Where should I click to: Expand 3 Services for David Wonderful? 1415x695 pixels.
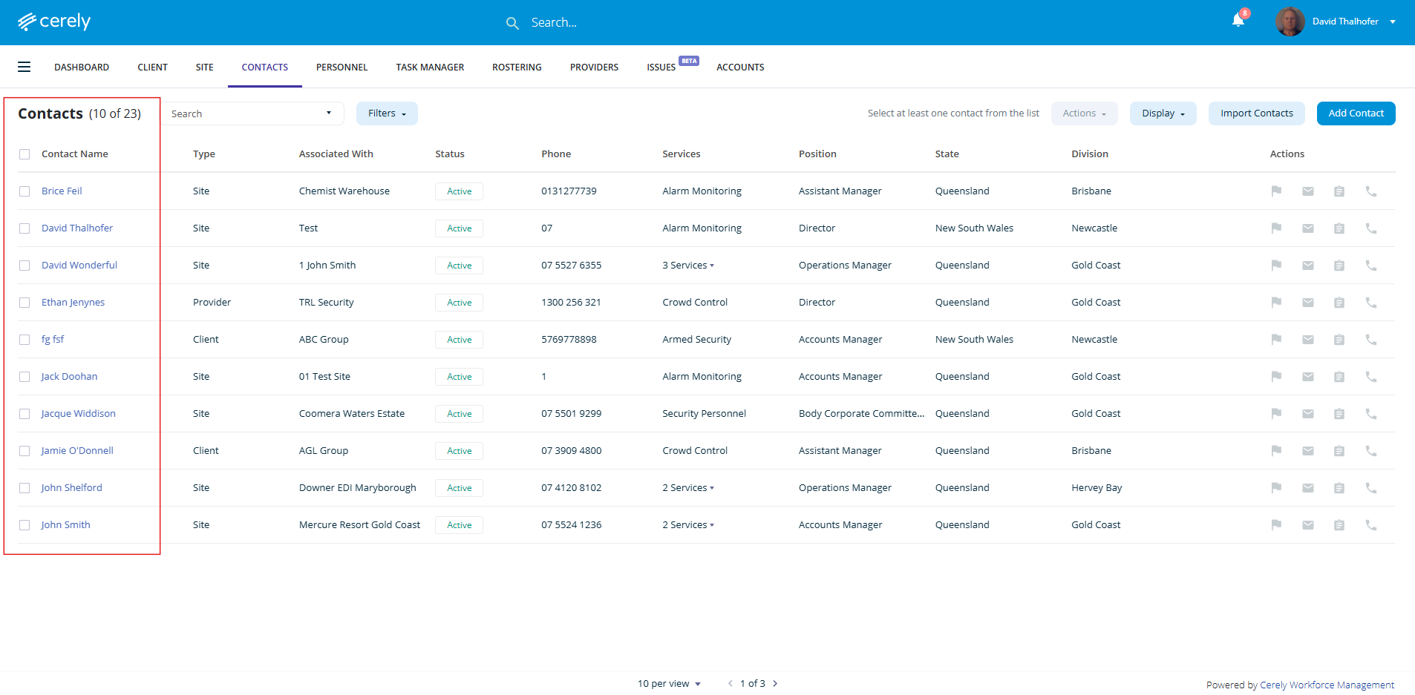688,266
